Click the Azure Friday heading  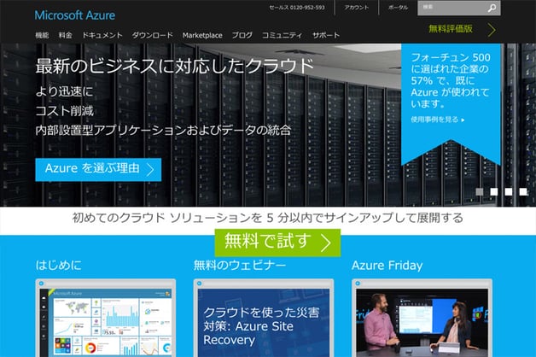(387, 266)
